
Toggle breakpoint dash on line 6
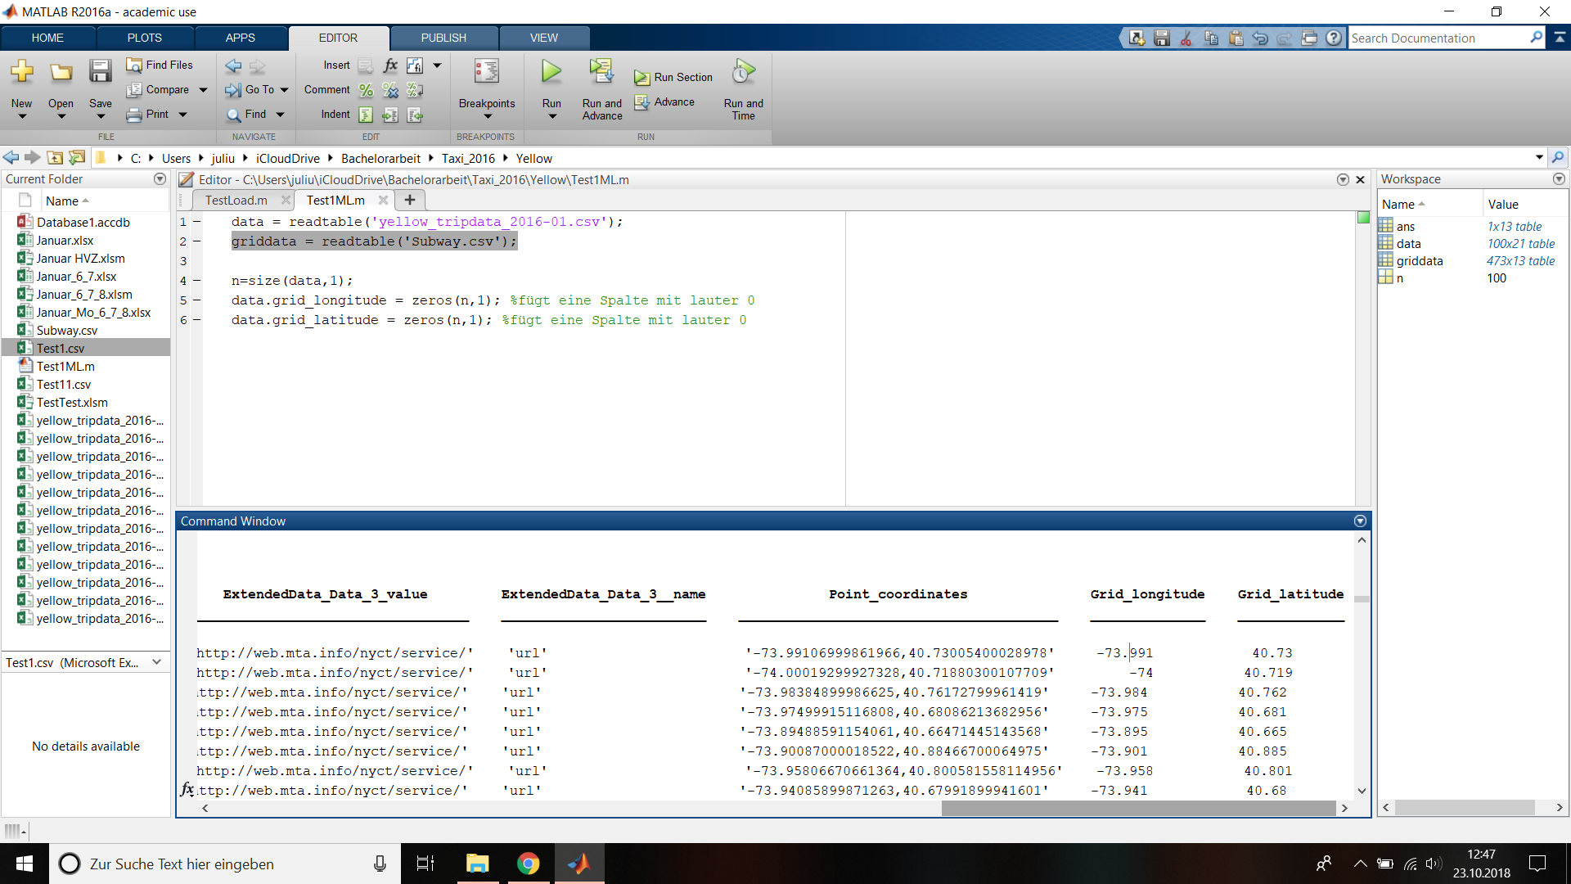point(196,320)
